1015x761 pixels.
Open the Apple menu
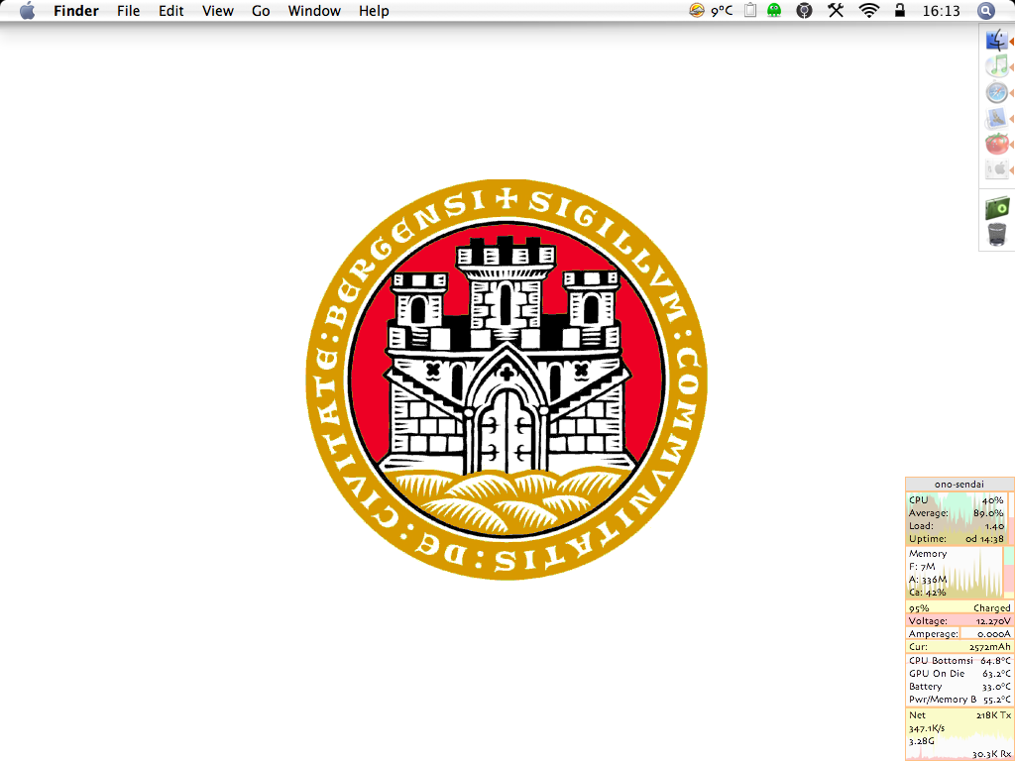pos(27,11)
